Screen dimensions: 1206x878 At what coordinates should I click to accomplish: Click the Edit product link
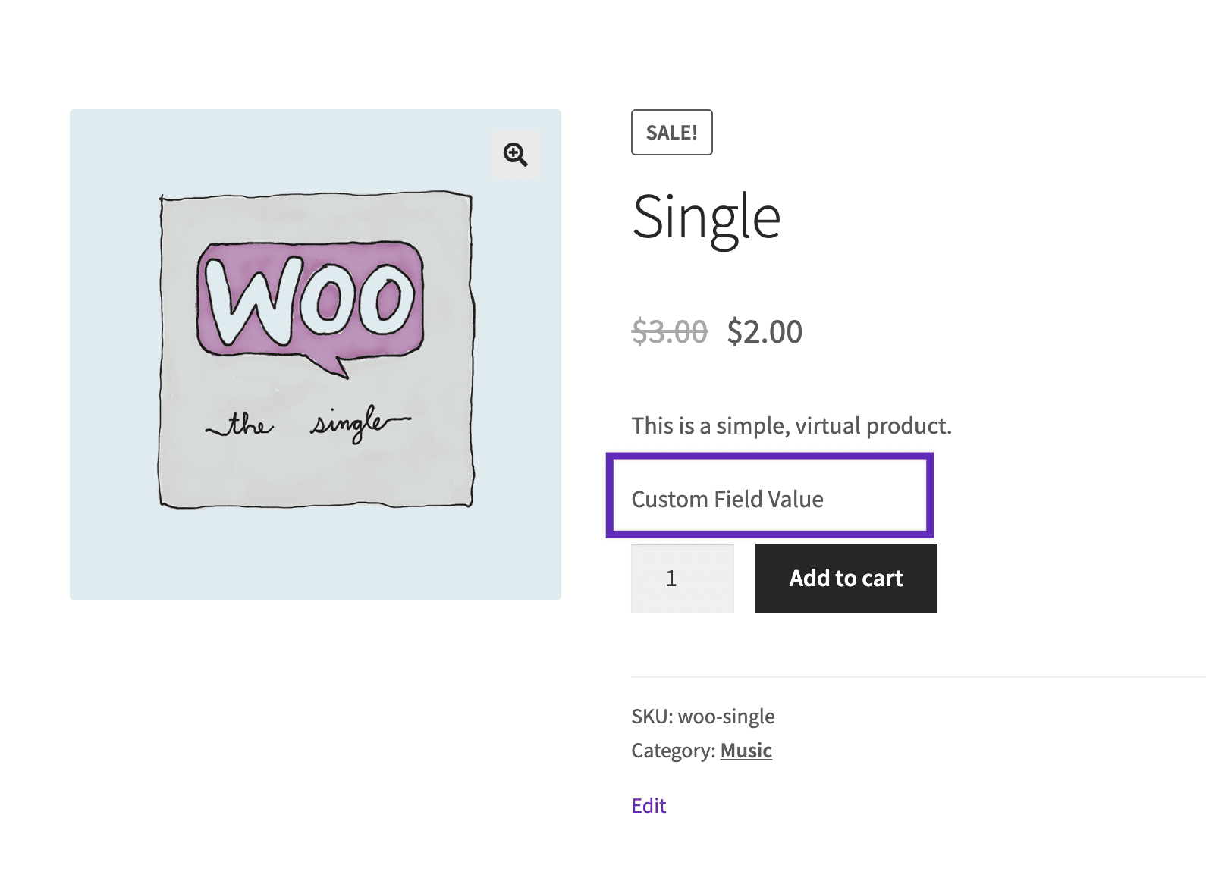click(x=649, y=805)
